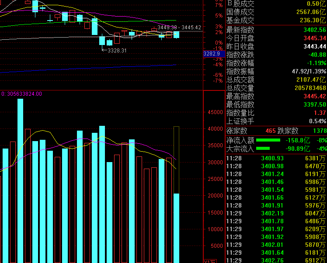Click the 3282.9 price marker on axis

coord(214,54)
